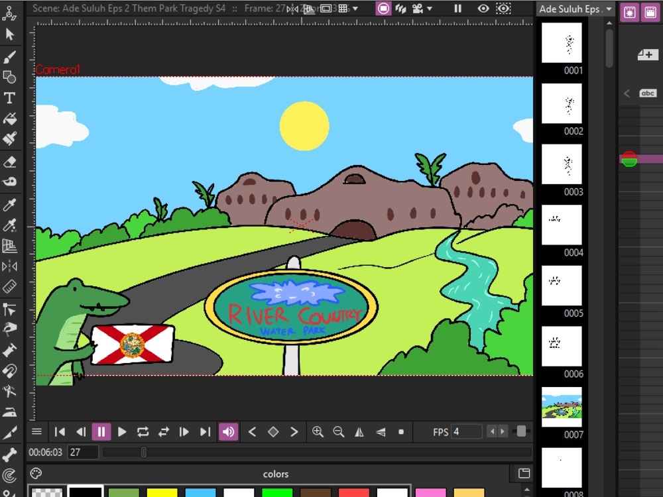Image resolution: width=663 pixels, height=497 pixels.
Task: Go to the next key
Action: pyautogui.click(x=294, y=431)
